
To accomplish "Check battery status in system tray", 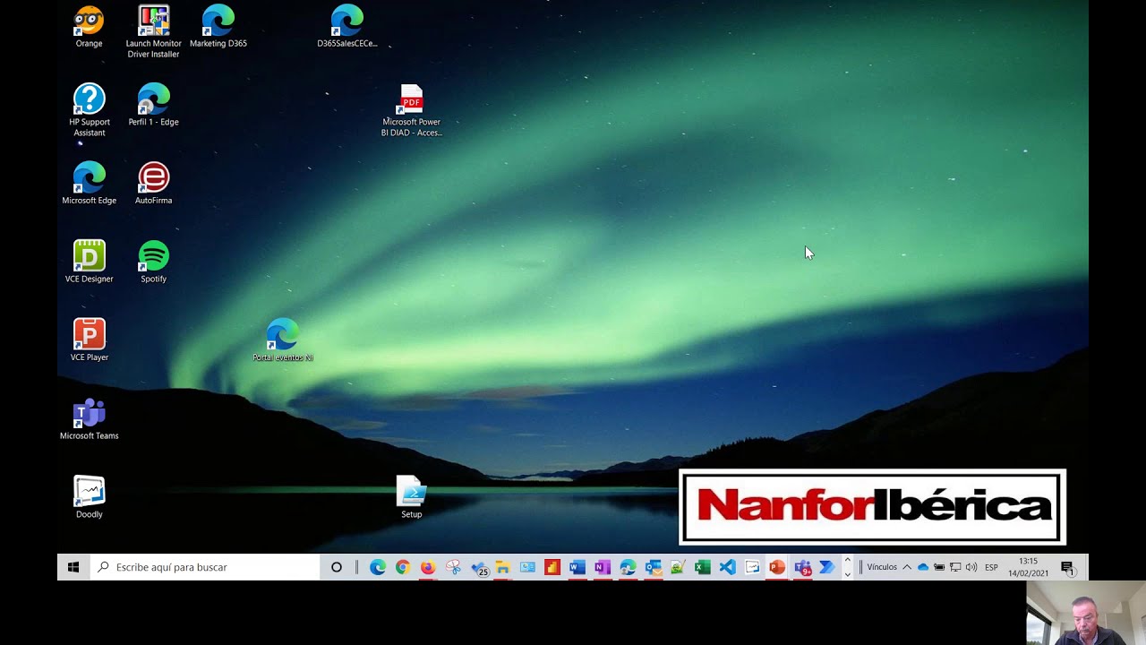I will pyautogui.click(x=939, y=567).
